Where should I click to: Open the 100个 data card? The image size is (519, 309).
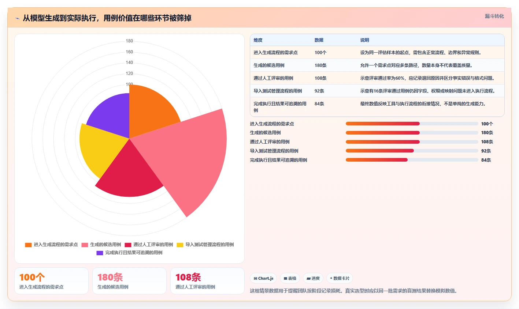tap(51, 281)
